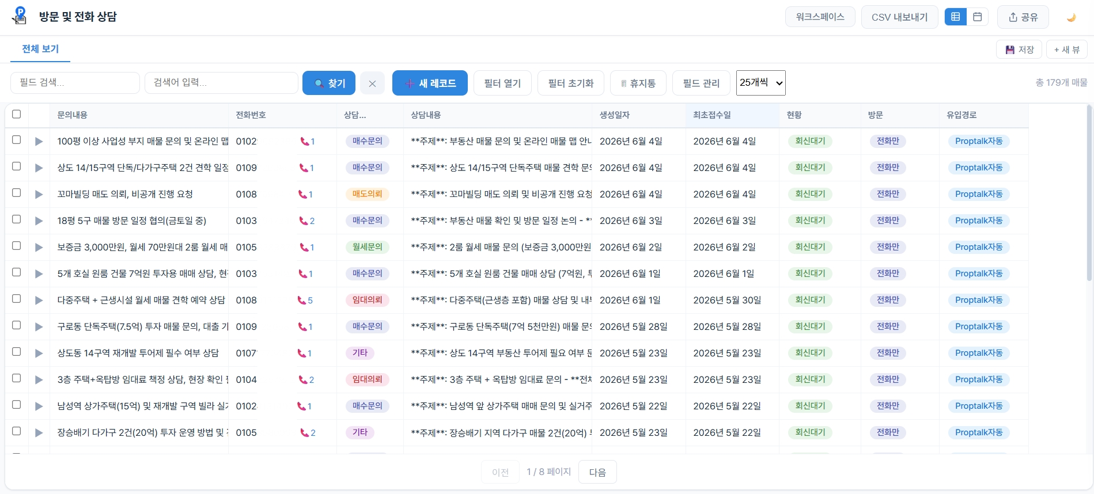Click the phone icon in 보증금 3,000만원 row
The image size is (1094, 494).
(x=304, y=248)
